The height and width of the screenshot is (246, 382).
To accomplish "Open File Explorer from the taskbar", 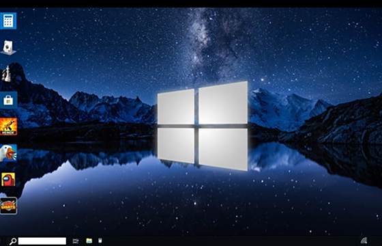I will [x=89, y=241].
